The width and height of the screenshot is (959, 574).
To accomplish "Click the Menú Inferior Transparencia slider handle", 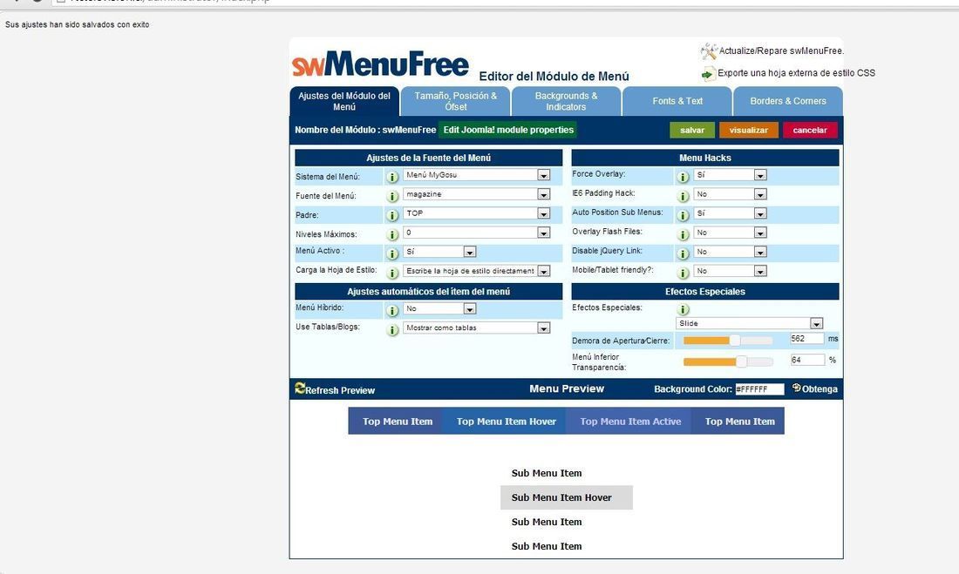I will pyautogui.click(x=741, y=361).
